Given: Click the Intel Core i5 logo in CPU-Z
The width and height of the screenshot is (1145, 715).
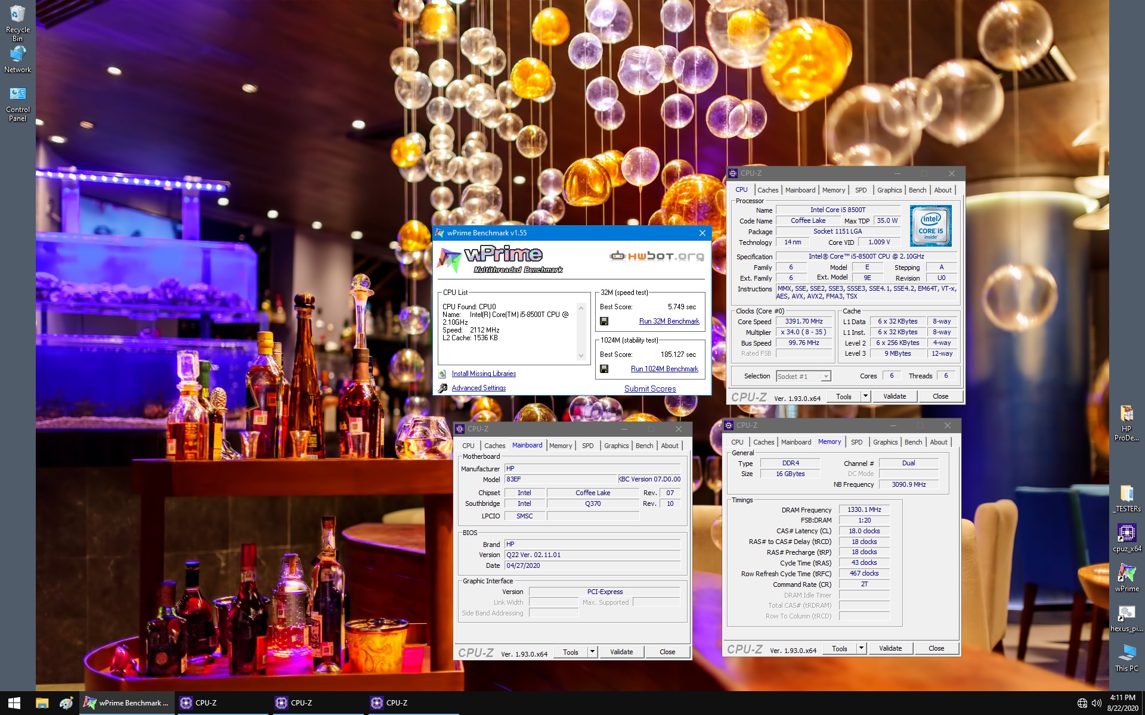Looking at the screenshot, I should 930,226.
